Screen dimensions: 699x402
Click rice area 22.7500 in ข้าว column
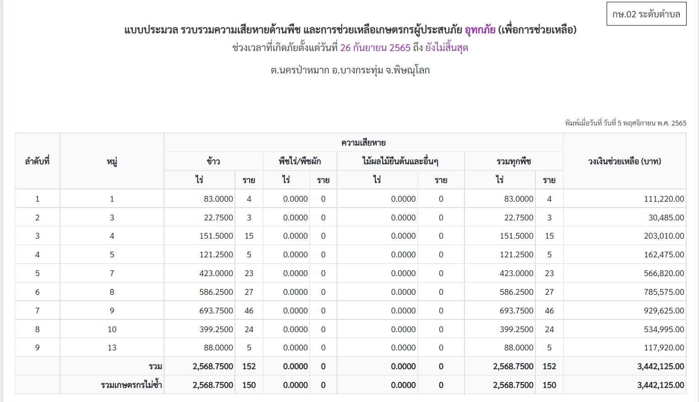tap(218, 218)
